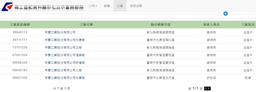This screenshot has width=256, height=92.
Task: Open 帝寶工業股份有限公司二廠 link
Action: (x=63, y=70)
